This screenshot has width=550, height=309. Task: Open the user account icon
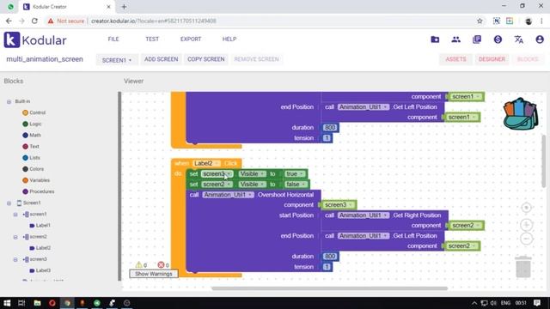click(540, 39)
